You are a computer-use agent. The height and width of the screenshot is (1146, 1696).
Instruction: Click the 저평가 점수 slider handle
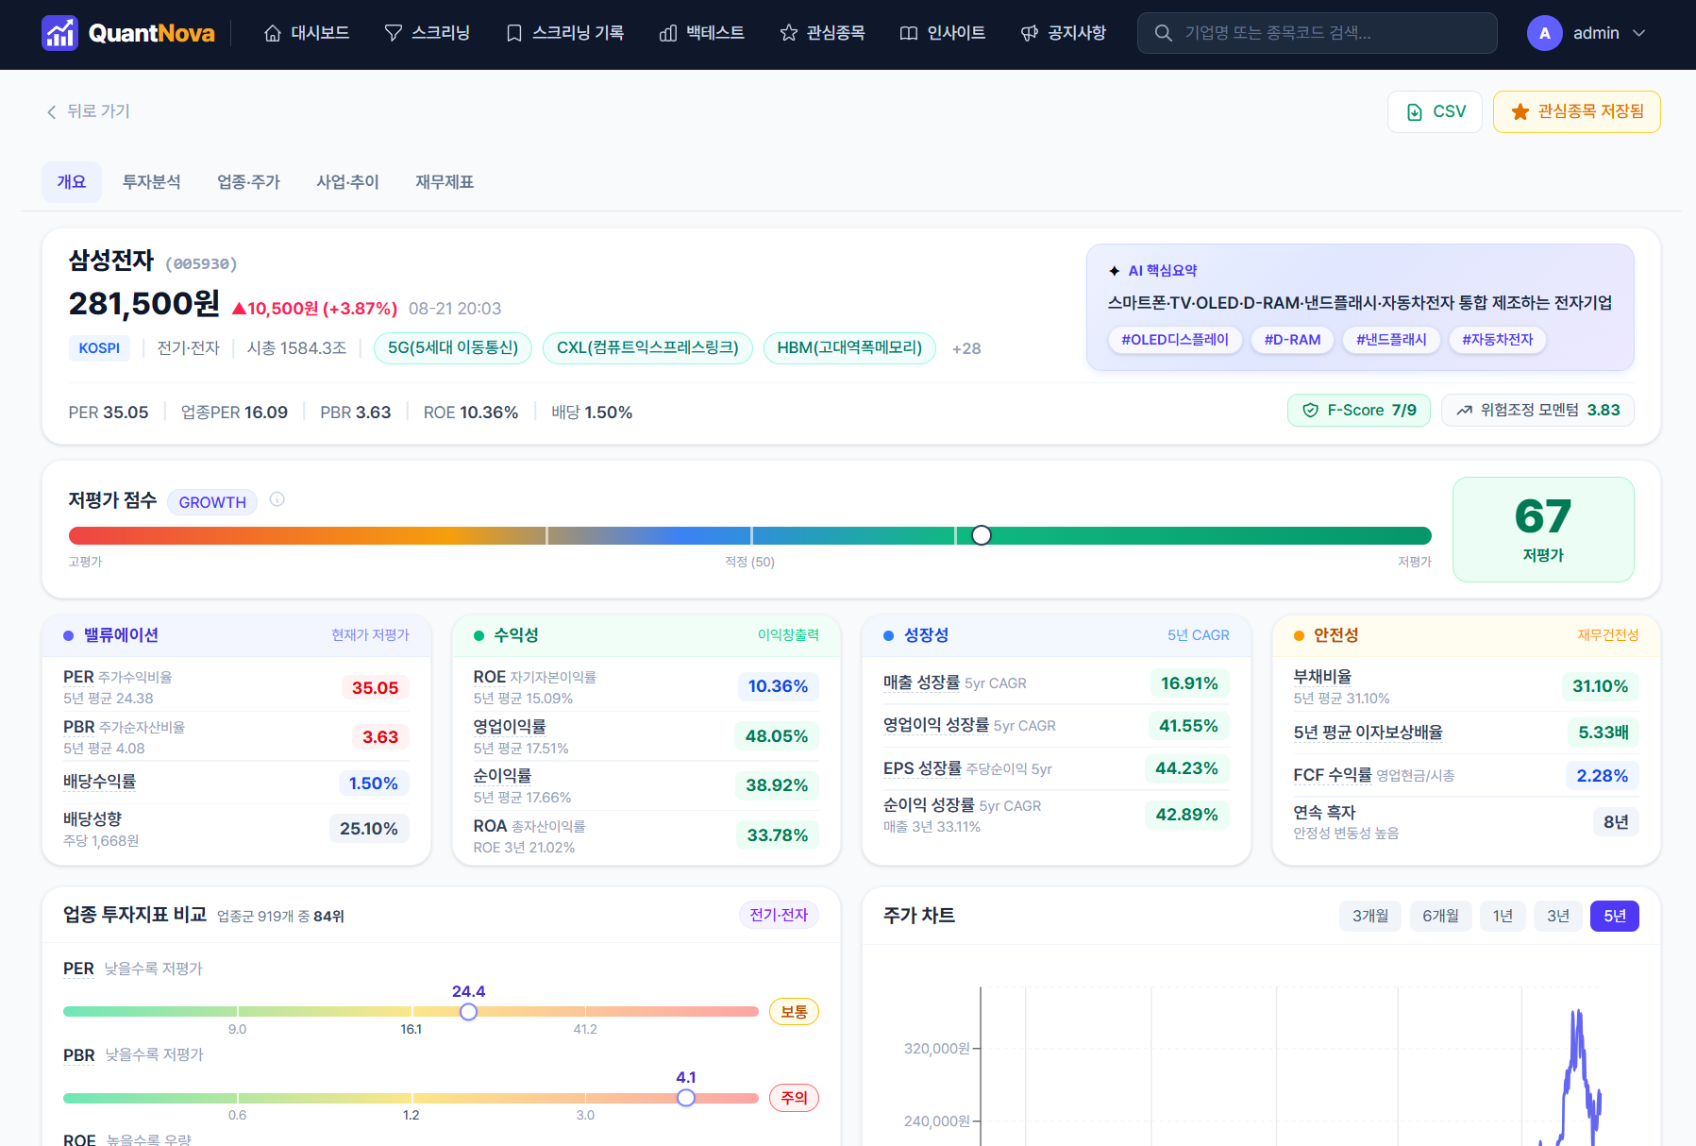point(982,536)
